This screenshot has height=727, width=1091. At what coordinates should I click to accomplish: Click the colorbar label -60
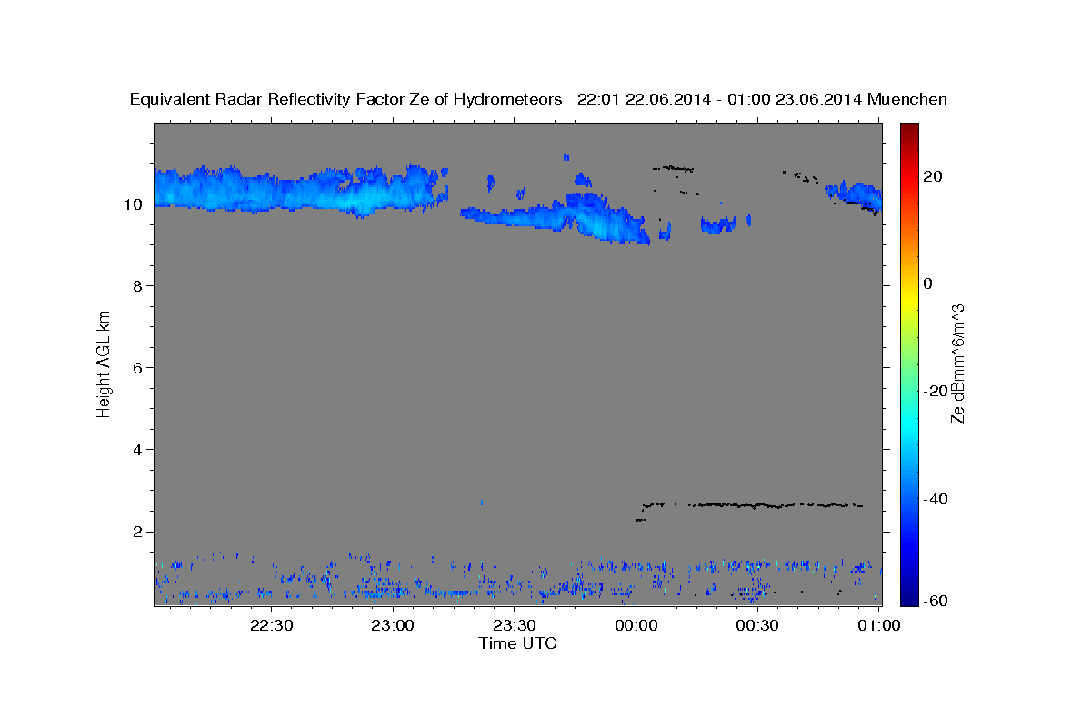coord(936,601)
